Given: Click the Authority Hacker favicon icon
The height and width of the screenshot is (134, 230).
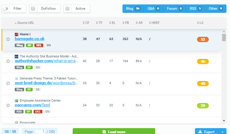Looking at the screenshot, I should point(16,56).
